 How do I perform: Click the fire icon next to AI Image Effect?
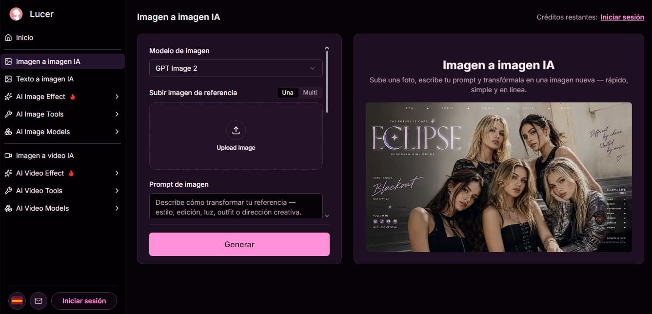[x=73, y=97]
